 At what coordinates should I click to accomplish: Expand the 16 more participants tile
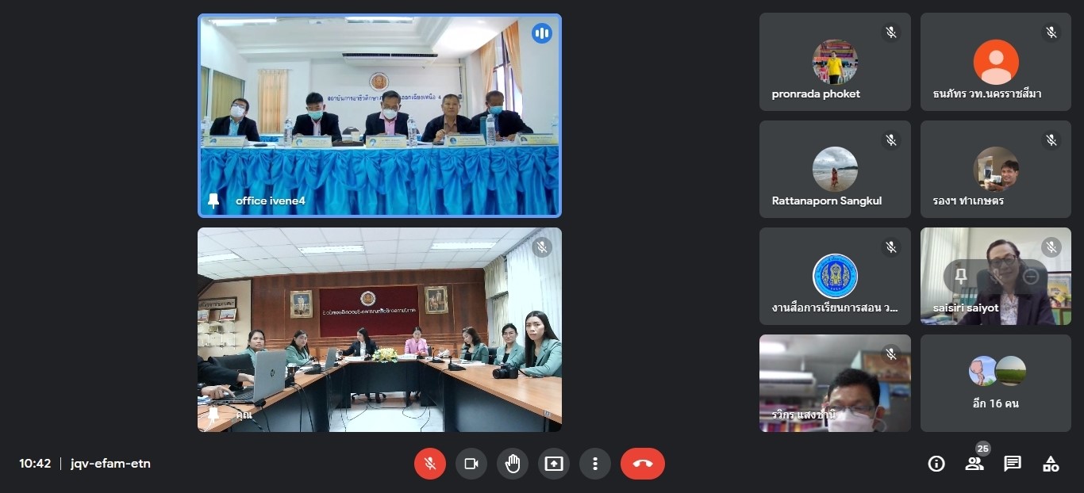995,383
